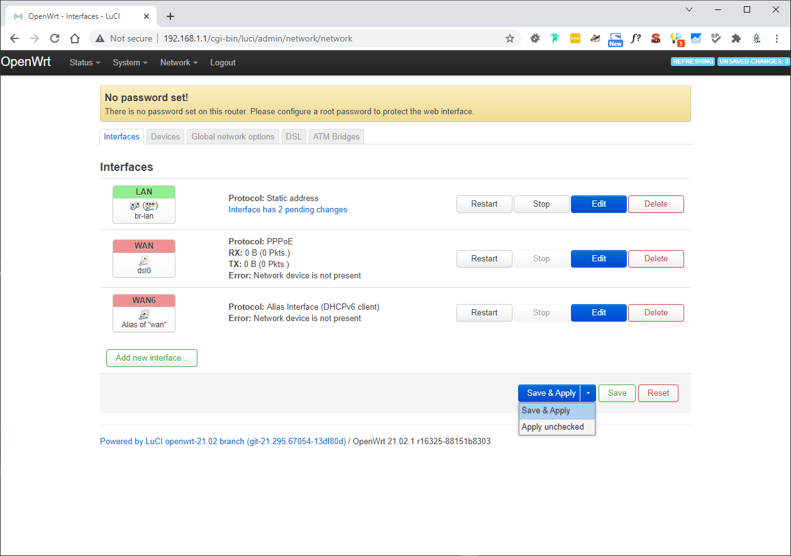
Task: Click Logout in the top navigation
Action: [223, 63]
